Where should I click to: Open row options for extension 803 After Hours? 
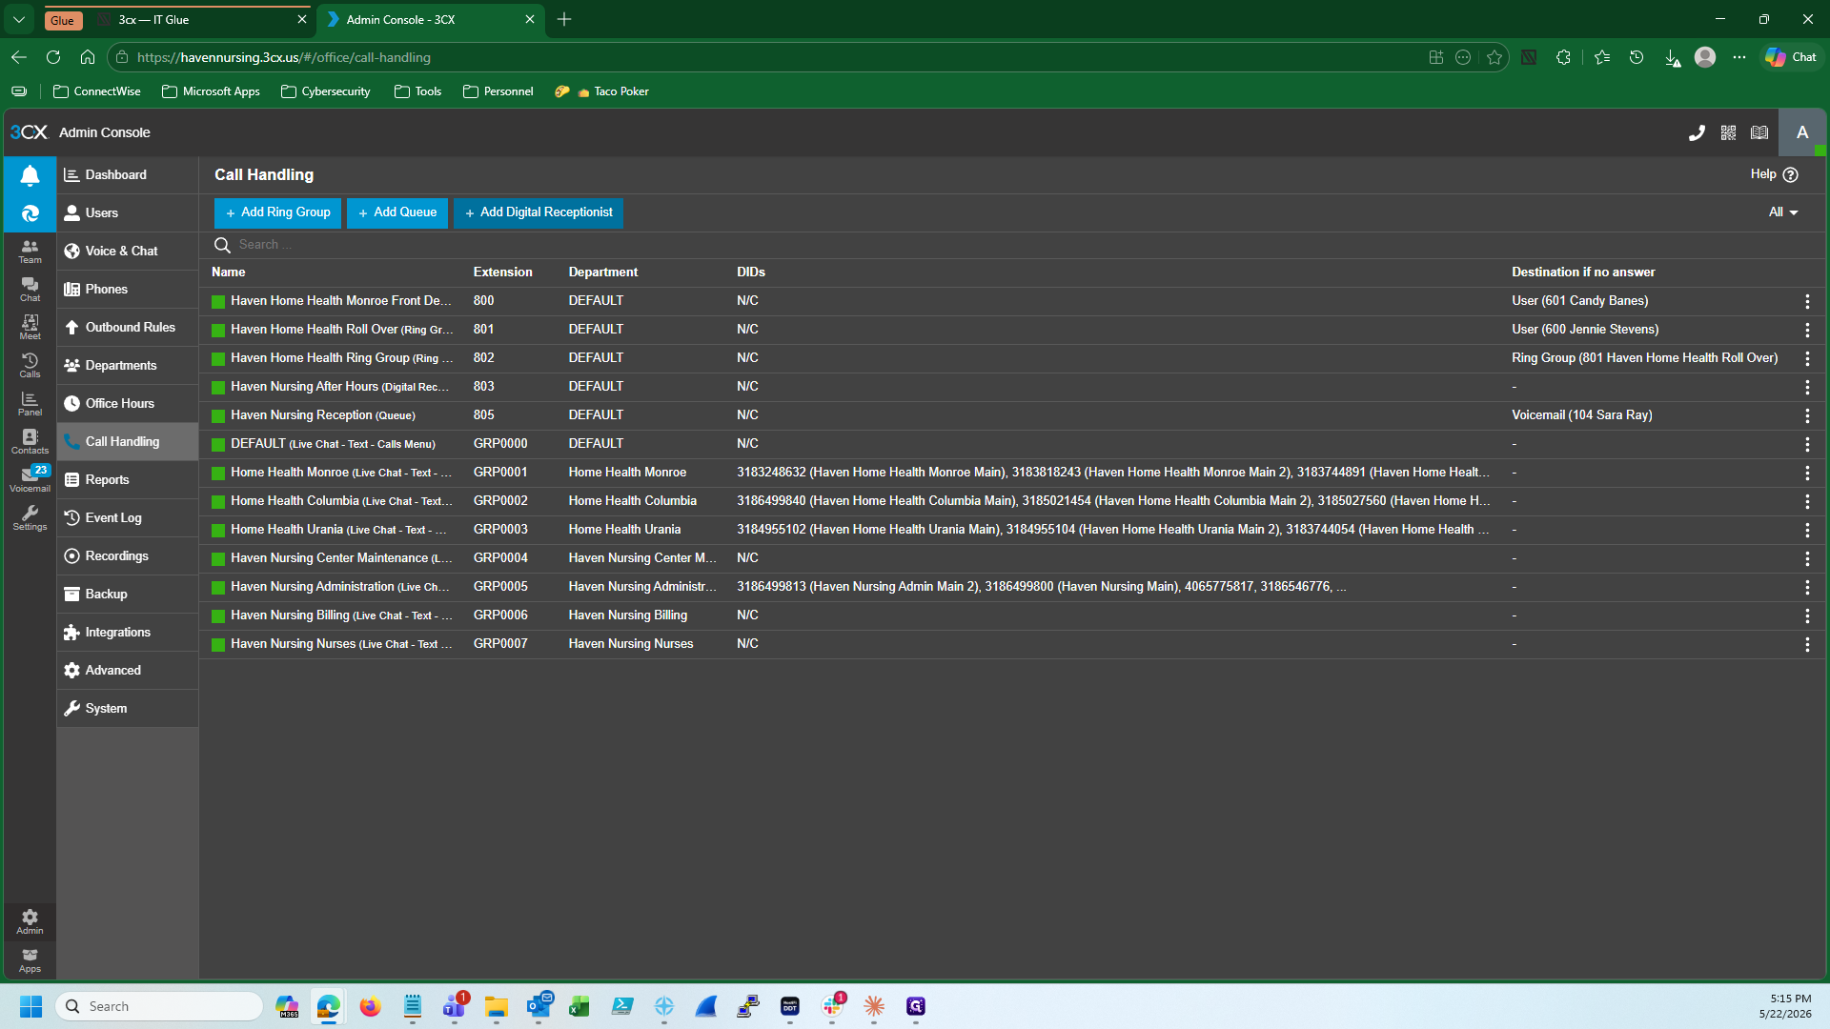[x=1807, y=387]
